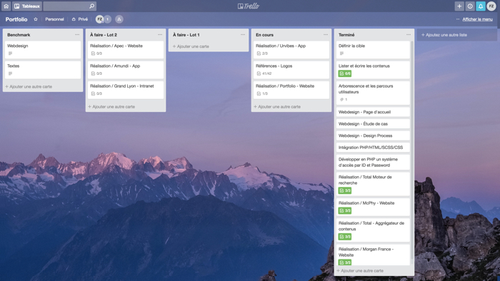
Task: Open Références - Logos card
Action: (x=291, y=70)
